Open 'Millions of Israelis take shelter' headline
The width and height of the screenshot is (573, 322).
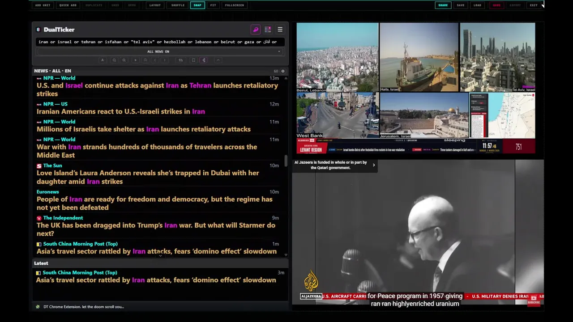pos(144,129)
